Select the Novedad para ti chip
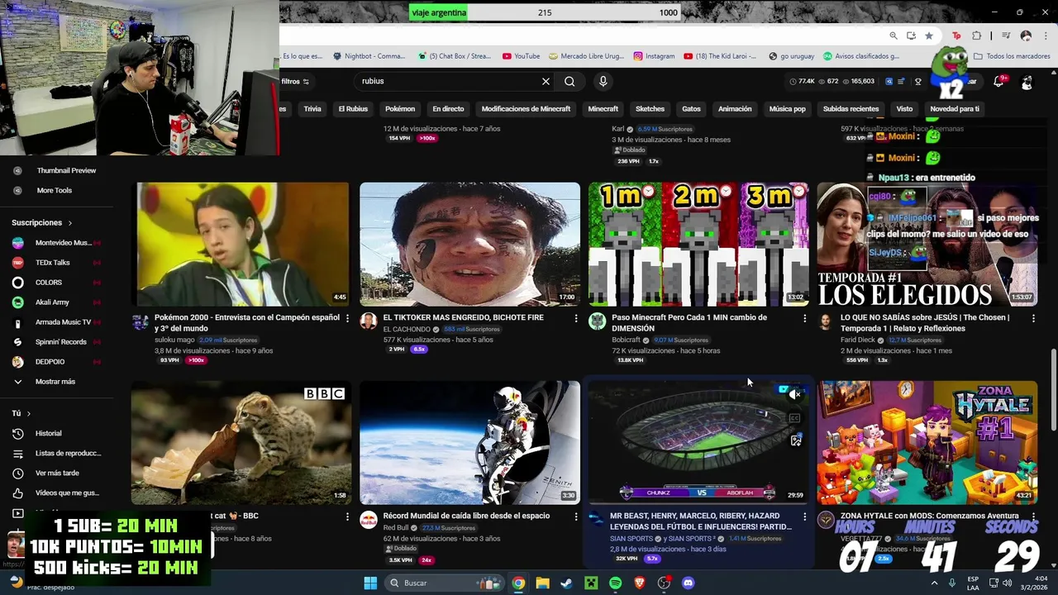This screenshot has height=595, width=1058. click(x=955, y=109)
